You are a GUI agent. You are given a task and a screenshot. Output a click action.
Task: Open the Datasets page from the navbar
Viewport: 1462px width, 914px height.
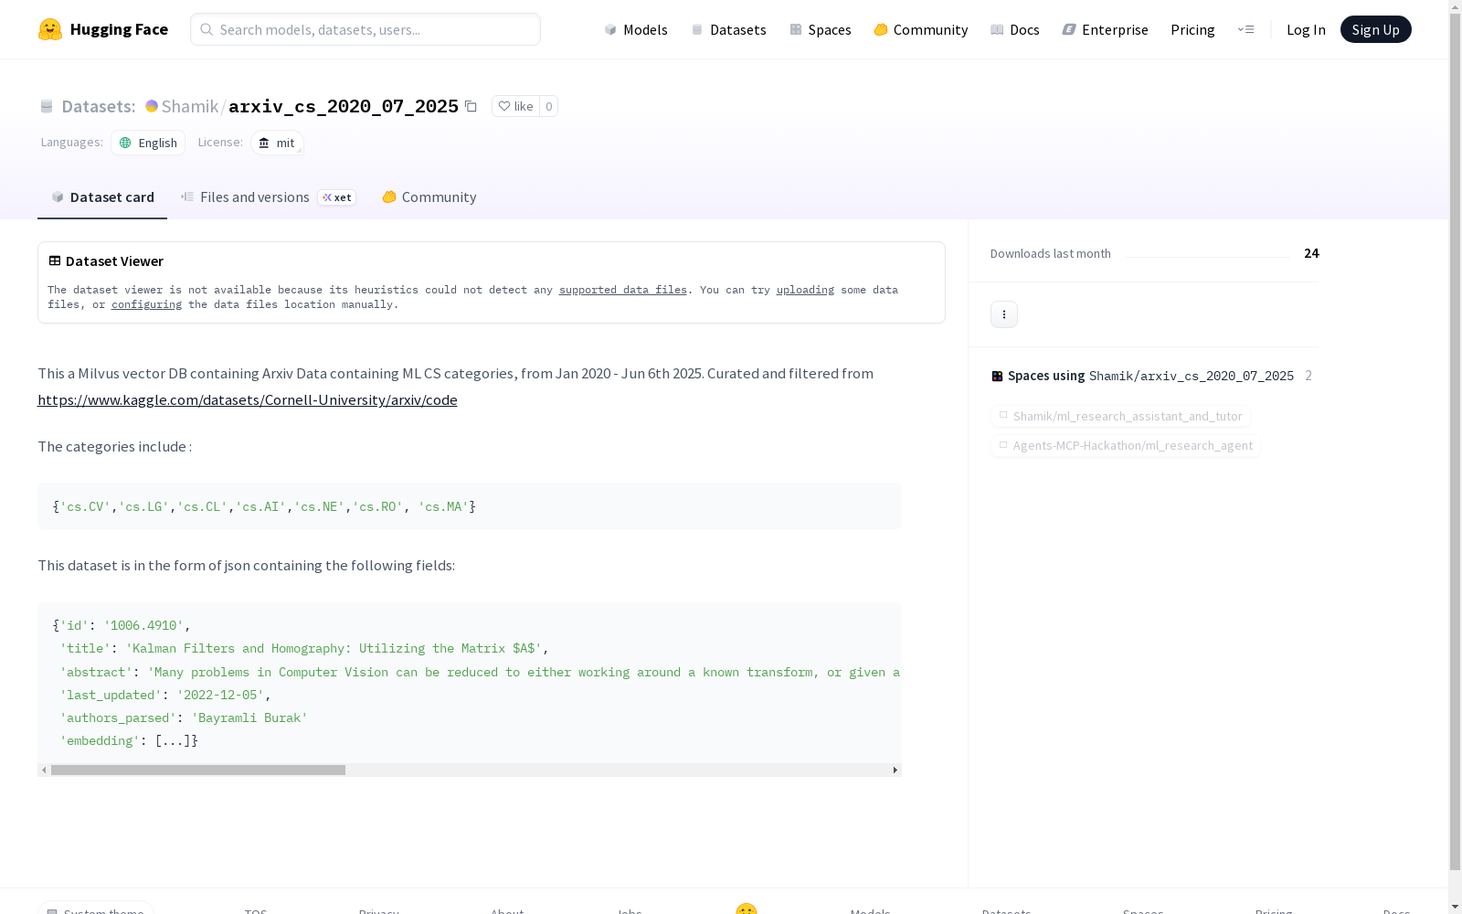click(728, 29)
